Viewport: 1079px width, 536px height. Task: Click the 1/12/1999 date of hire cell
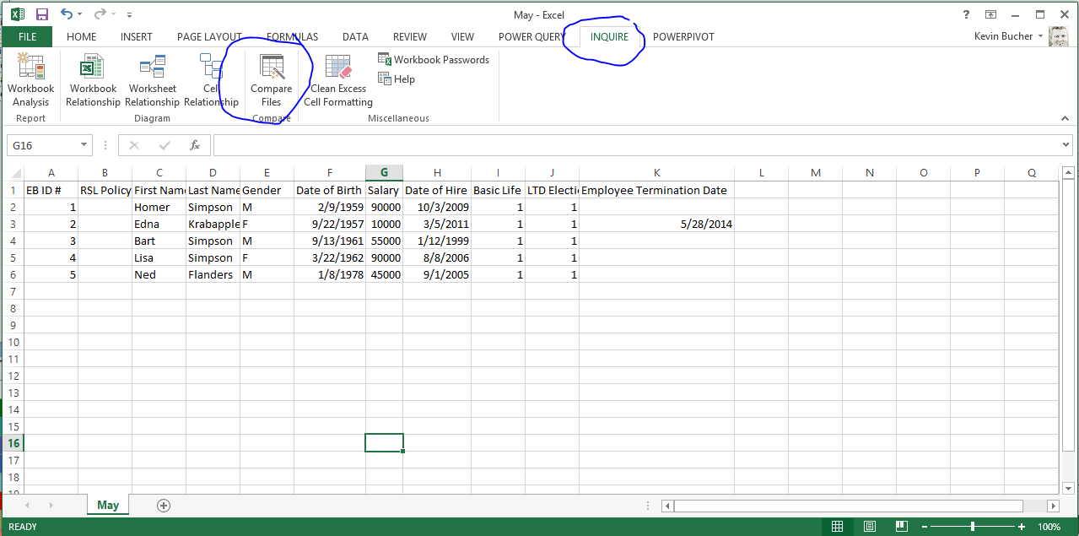click(437, 241)
